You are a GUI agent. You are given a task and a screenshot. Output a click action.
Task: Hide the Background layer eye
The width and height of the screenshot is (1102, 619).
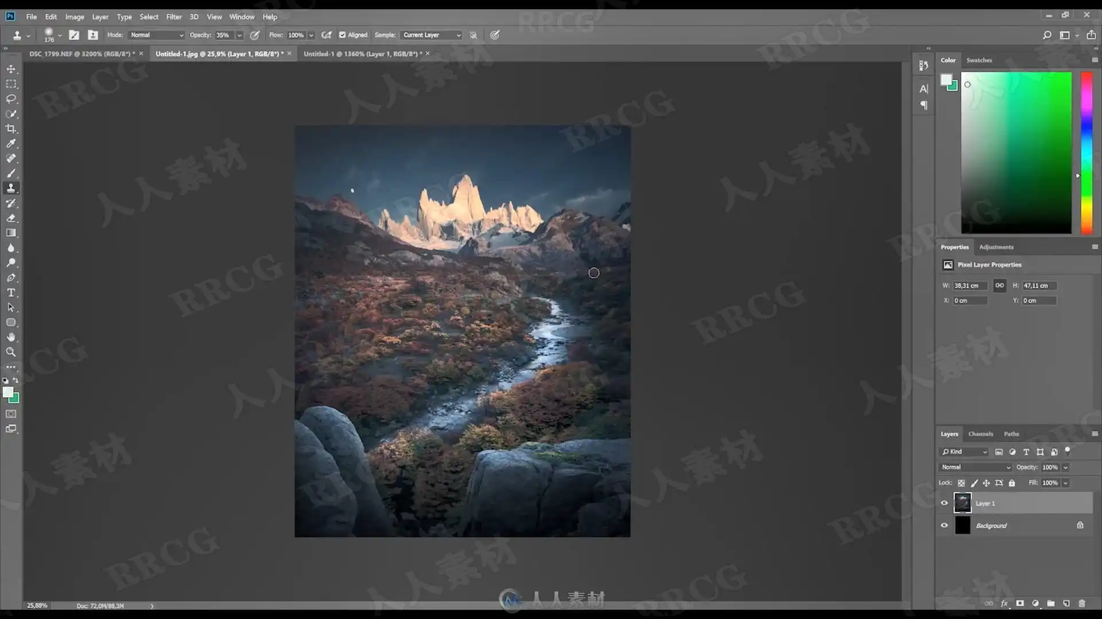pyautogui.click(x=944, y=525)
